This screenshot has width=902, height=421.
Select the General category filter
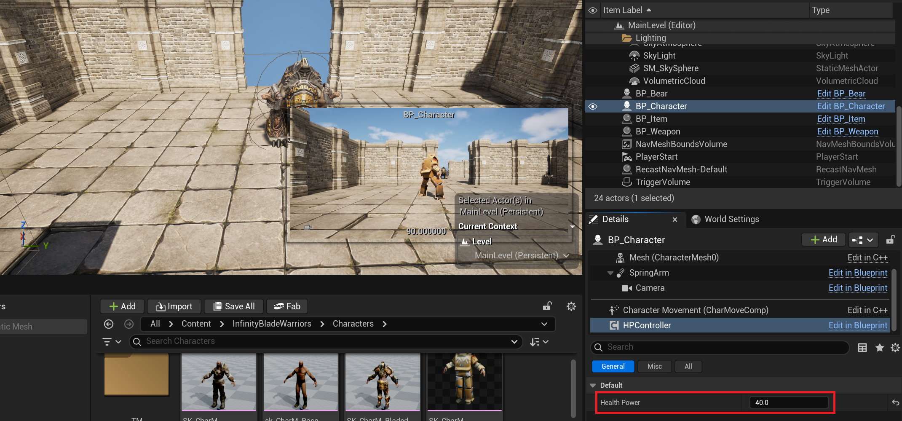pyautogui.click(x=613, y=366)
